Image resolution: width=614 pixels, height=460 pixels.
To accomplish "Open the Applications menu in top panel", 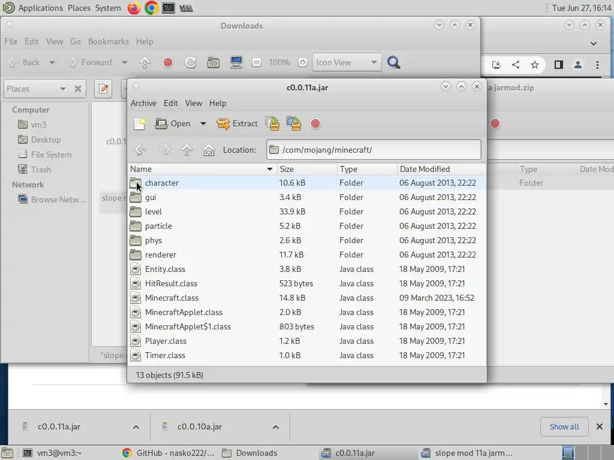I will [32, 8].
